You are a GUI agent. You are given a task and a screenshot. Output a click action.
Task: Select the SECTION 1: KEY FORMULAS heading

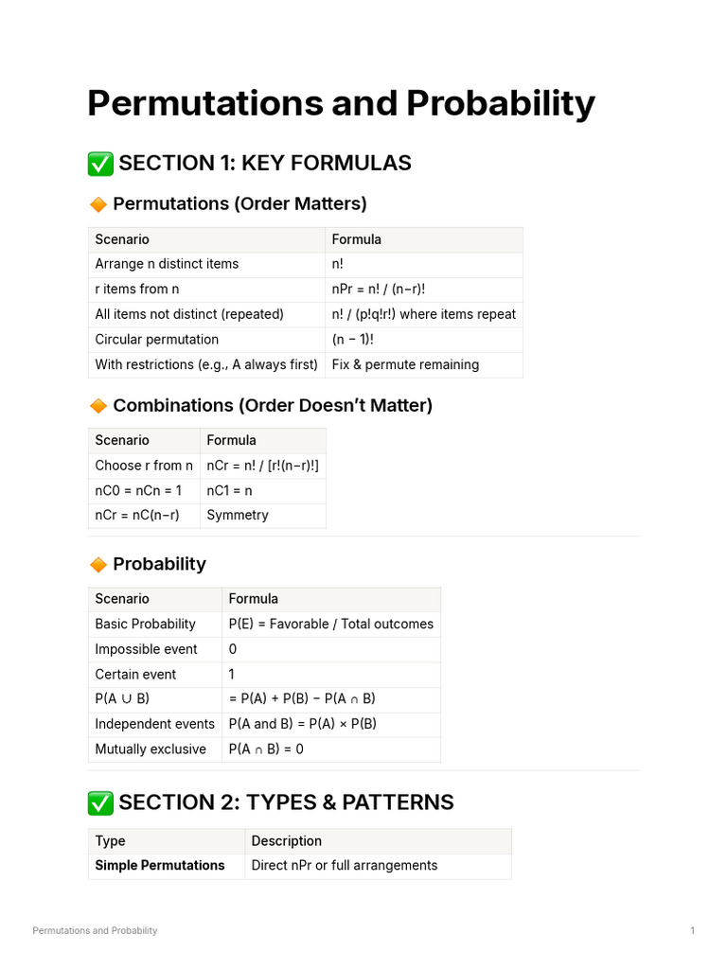pyautogui.click(x=265, y=163)
